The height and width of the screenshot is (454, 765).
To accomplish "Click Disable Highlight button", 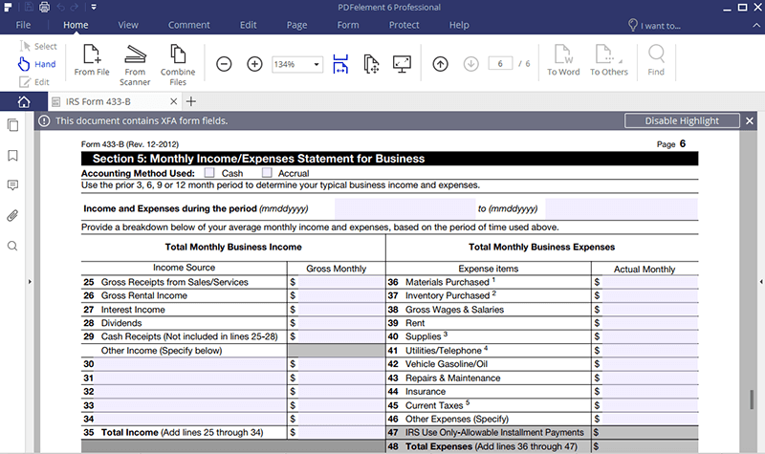I will 682,120.
